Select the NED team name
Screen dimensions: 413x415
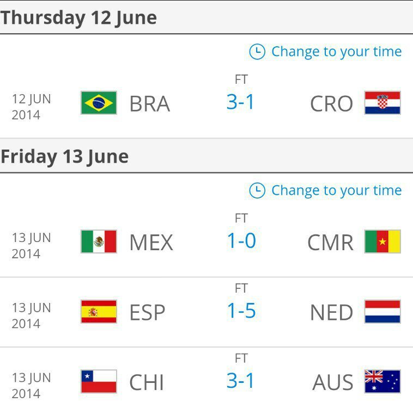point(331,312)
